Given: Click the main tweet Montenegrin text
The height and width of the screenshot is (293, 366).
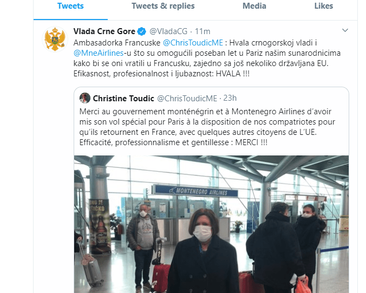Looking at the screenshot, I should [x=207, y=58].
